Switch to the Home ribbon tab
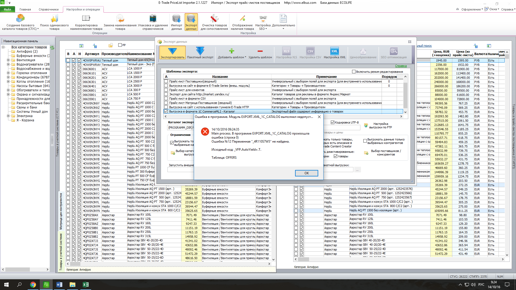The height and width of the screenshot is (290, 516). [x=25, y=9]
